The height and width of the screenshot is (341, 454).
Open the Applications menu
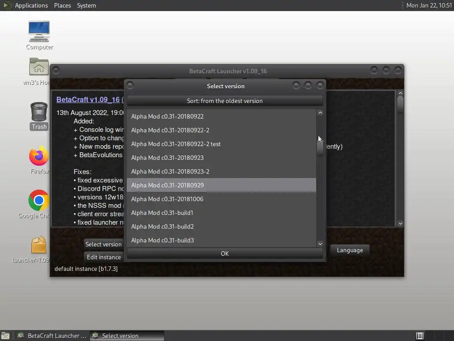(31, 5)
